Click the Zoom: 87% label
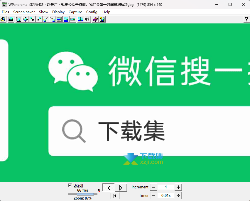The image size is (250, 201). tap(82, 198)
